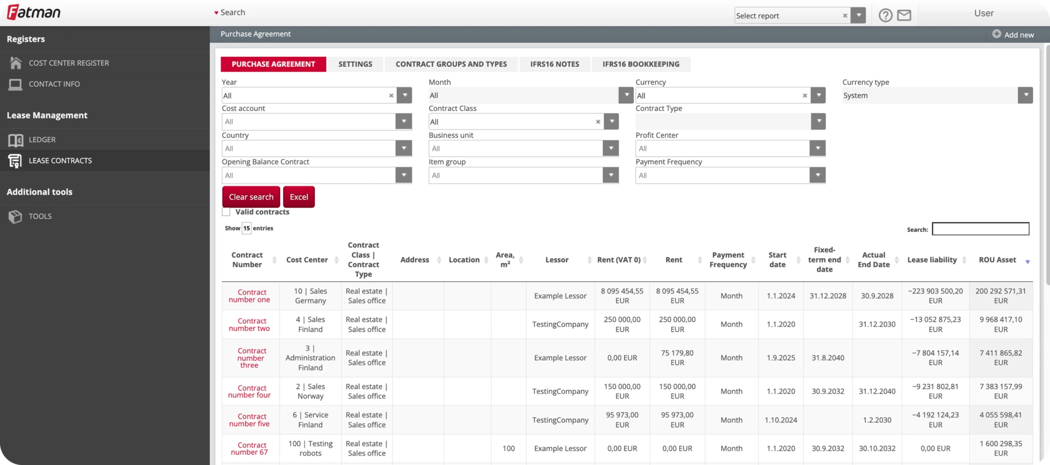The height and width of the screenshot is (465, 1050).
Task: Expand the Select report dropdown arrow
Action: point(859,15)
